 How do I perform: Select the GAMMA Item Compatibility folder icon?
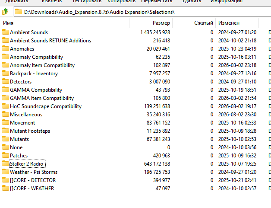6,98
